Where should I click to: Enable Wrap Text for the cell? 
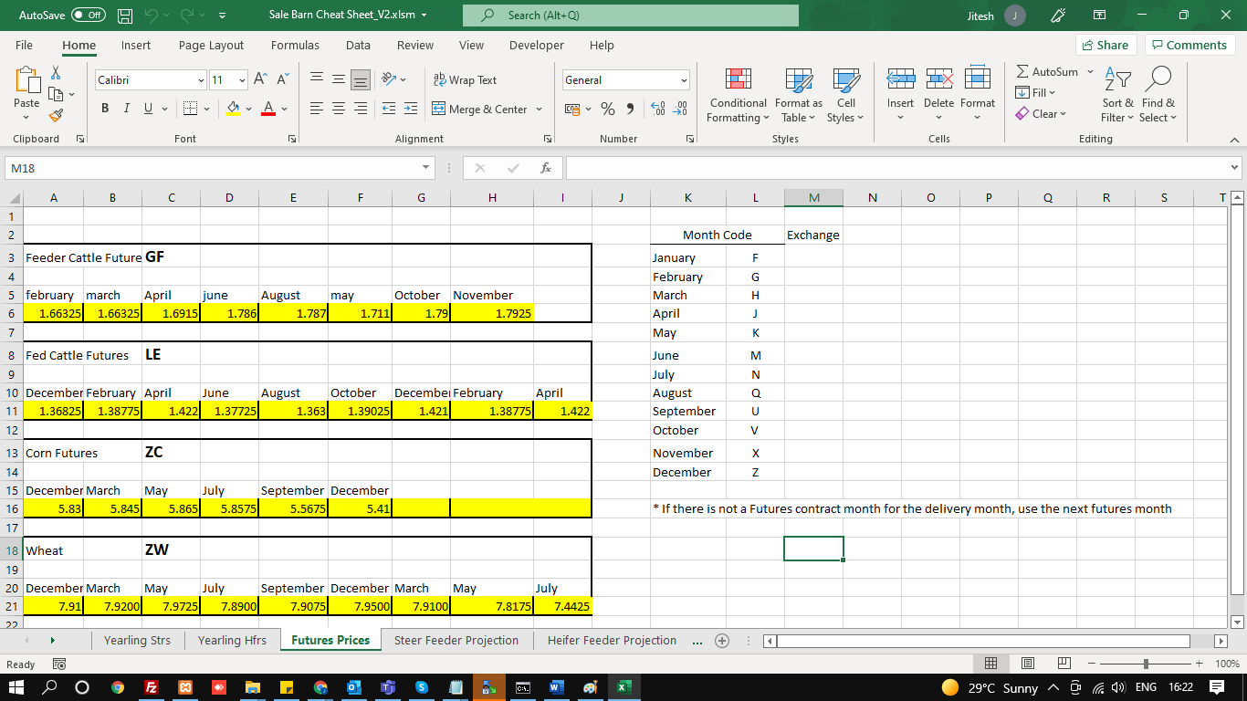coord(465,80)
